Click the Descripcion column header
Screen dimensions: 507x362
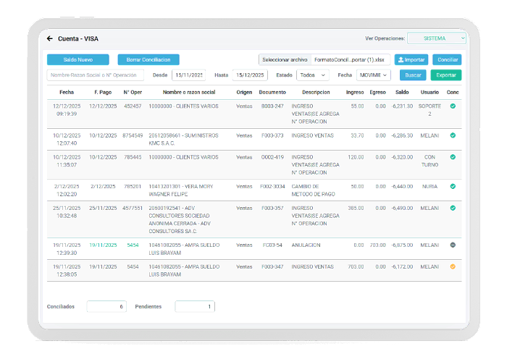pos(316,92)
